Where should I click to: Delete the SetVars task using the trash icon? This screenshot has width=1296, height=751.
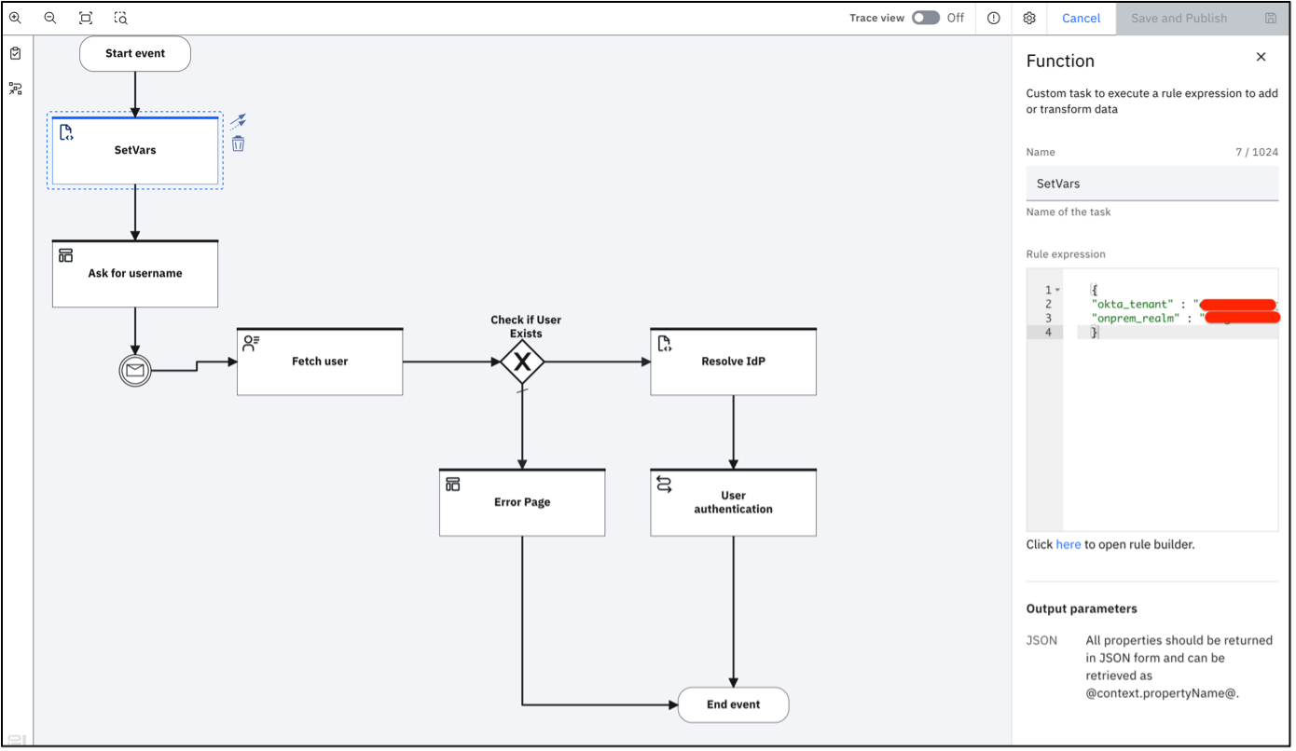[238, 143]
